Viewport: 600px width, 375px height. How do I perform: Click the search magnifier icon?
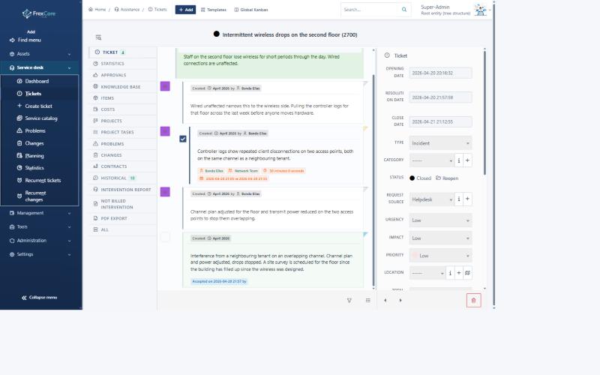pos(404,10)
